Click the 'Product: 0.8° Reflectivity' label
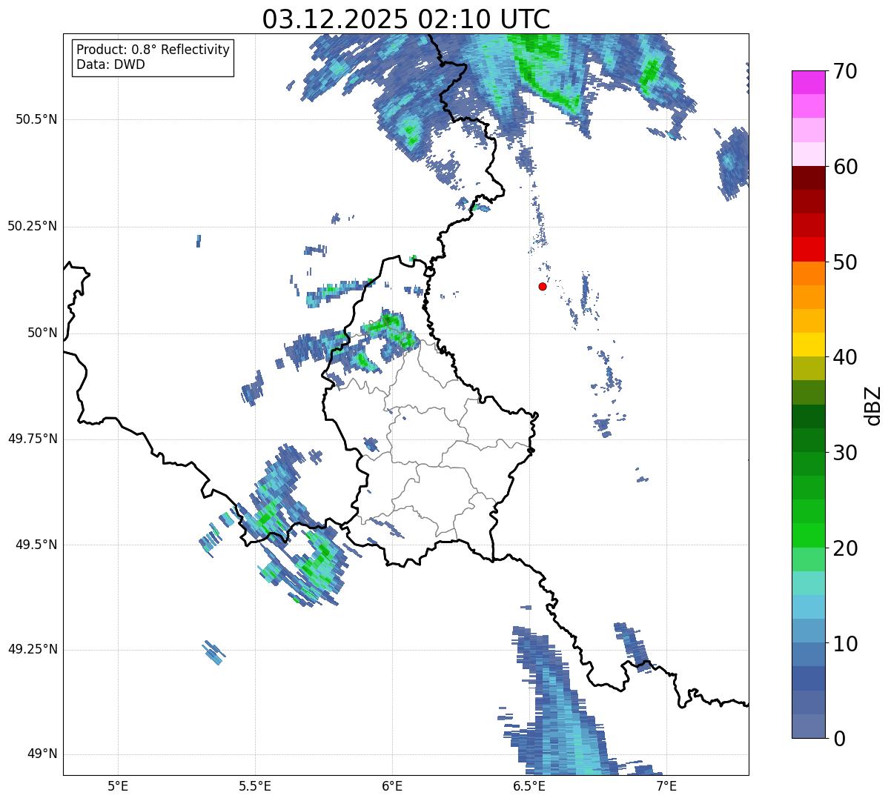 pyautogui.click(x=153, y=50)
